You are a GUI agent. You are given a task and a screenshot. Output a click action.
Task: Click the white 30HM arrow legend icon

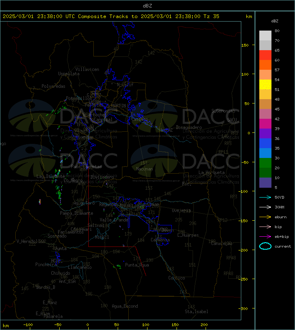(265, 207)
